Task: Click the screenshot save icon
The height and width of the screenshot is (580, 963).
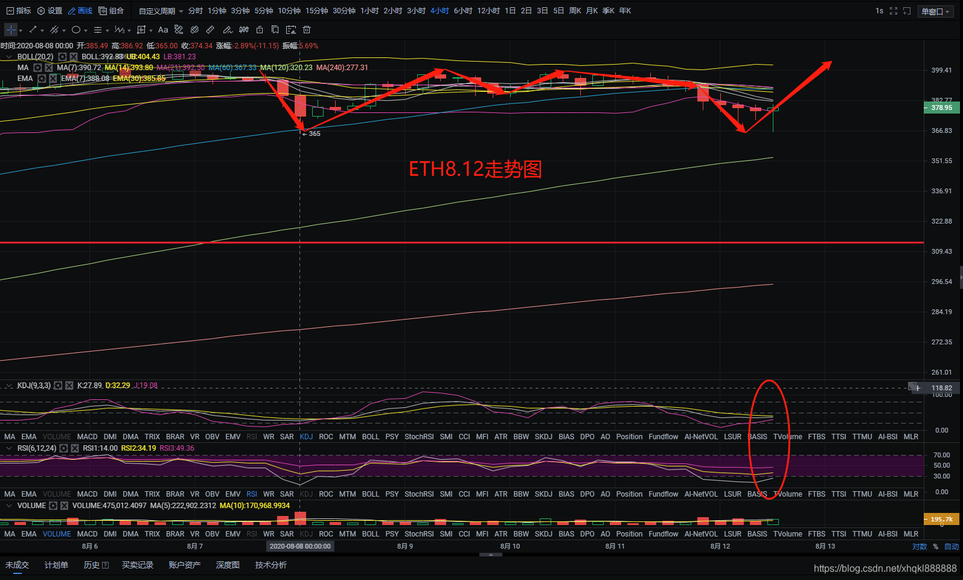Action: pyautogui.click(x=291, y=30)
